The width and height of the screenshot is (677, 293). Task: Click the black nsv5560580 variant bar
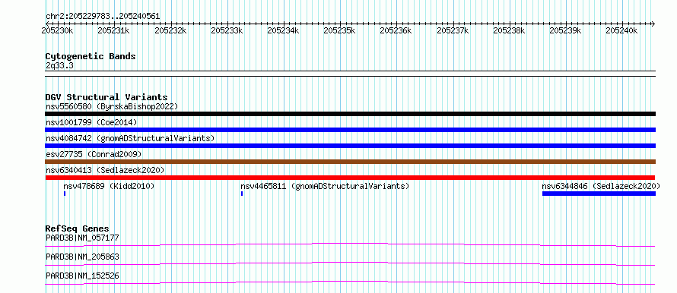coord(350,114)
